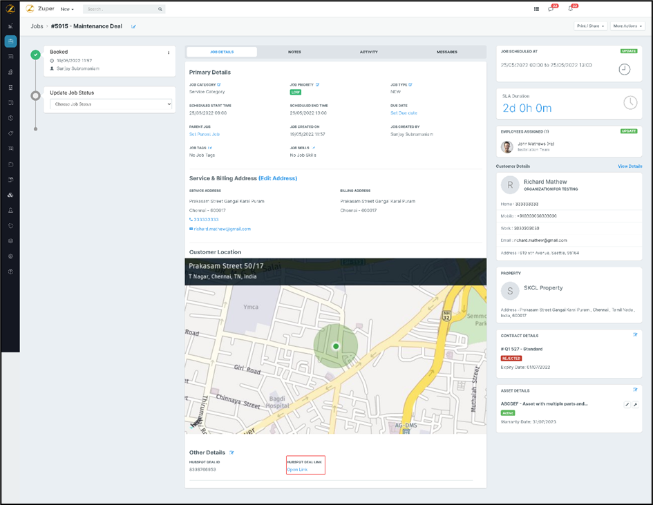
Task: Click the pencil icon for asset ABCDEF
Action: point(627,405)
